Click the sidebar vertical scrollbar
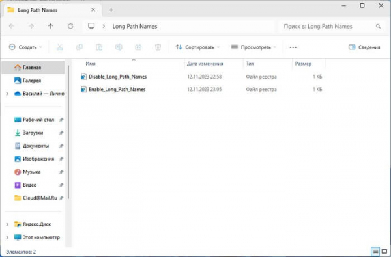The height and width of the screenshot is (257, 391). (x=68, y=132)
